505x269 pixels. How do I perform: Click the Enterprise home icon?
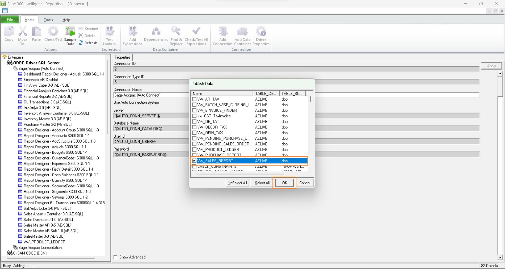(x=4, y=57)
